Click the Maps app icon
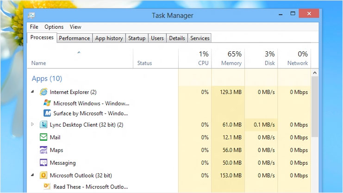343x193 pixels. (x=44, y=150)
